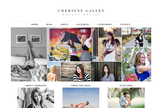Click the About Cheriene heading

[36, 86]
